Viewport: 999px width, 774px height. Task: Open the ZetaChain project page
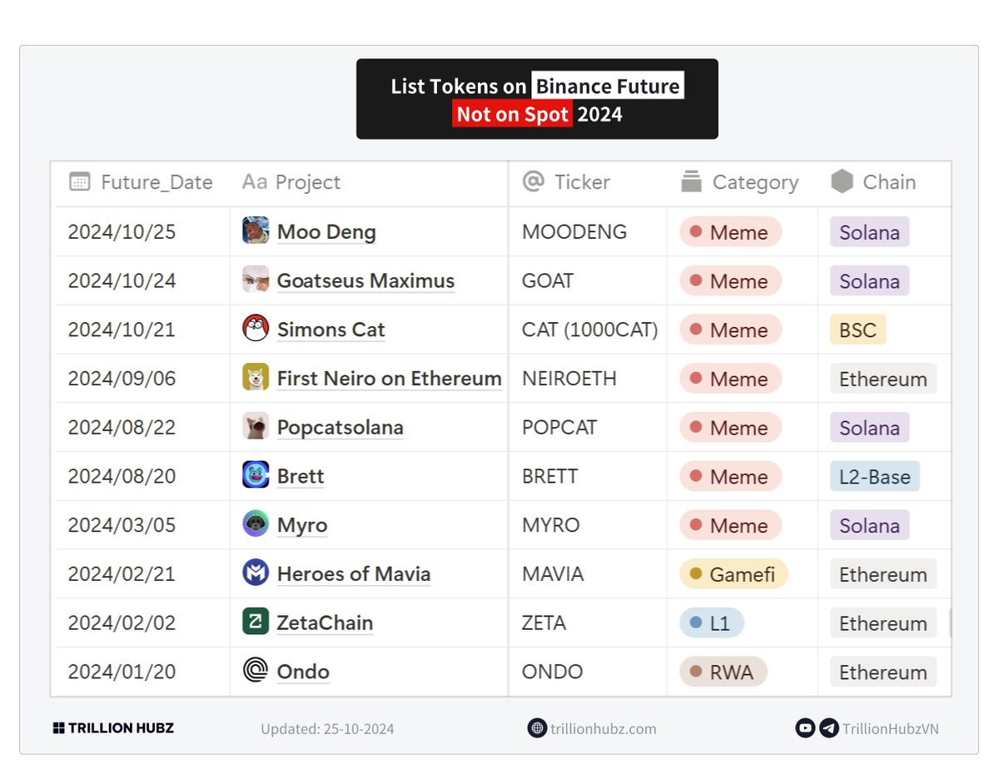[x=325, y=623]
